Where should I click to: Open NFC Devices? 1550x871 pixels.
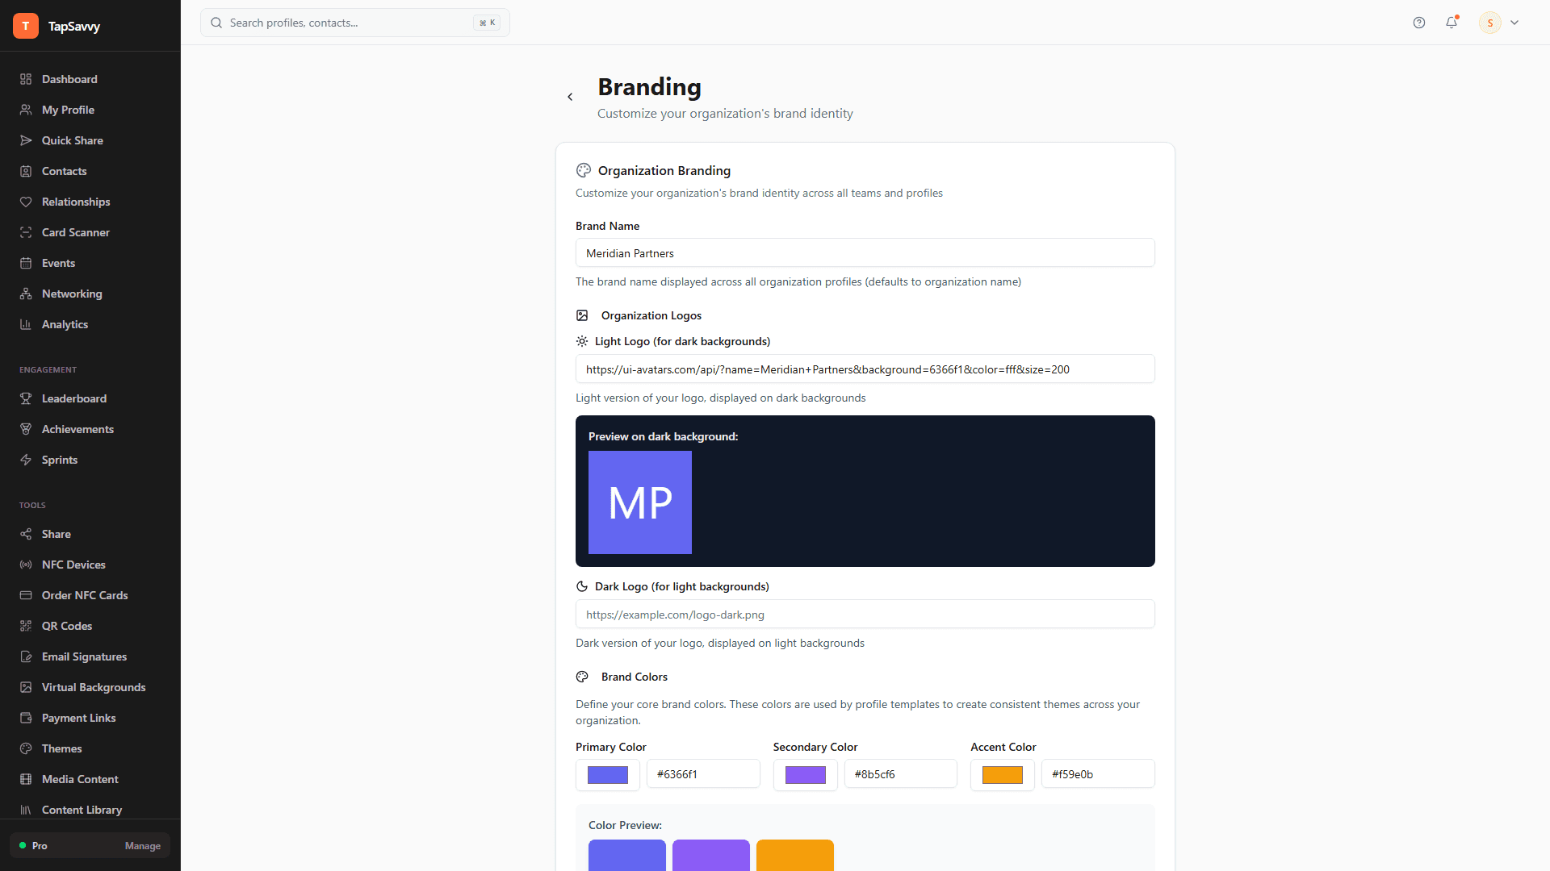73,565
